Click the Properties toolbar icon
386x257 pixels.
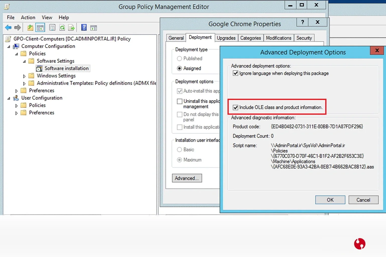(52, 28)
